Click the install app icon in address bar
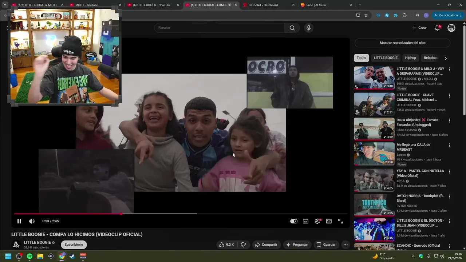Viewport: 466px width, 262px height. pyautogui.click(x=358, y=15)
